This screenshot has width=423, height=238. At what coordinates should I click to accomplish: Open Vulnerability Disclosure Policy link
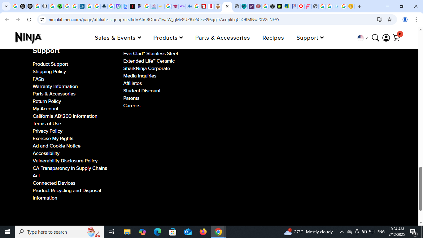pyautogui.click(x=65, y=161)
